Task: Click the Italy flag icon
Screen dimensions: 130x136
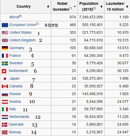Action: pyautogui.click(x=5, y=109)
